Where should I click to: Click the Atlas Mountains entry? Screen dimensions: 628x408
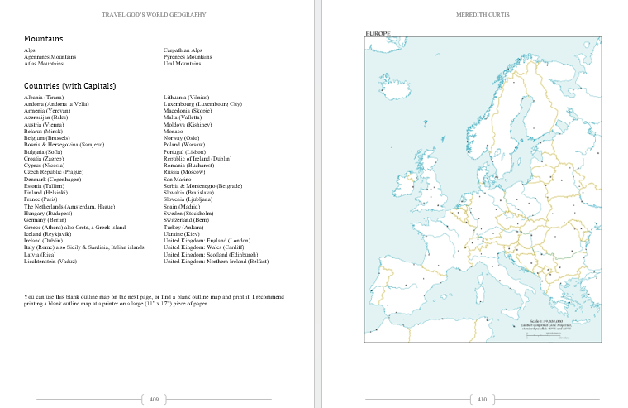[x=44, y=64]
